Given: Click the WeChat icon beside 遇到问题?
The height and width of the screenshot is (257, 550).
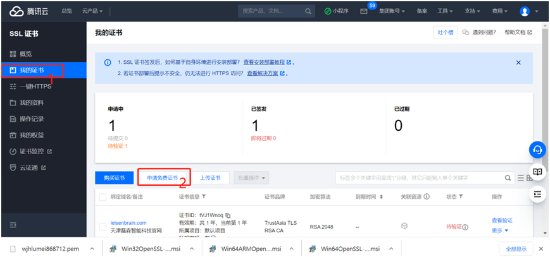Looking at the screenshot, I should pyautogui.click(x=466, y=32).
